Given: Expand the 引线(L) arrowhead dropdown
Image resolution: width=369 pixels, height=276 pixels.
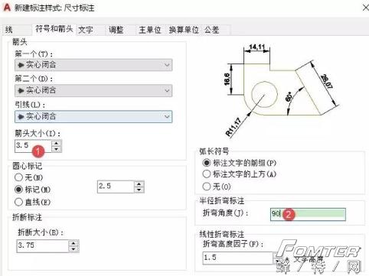Looking at the screenshot, I should (x=93, y=117).
